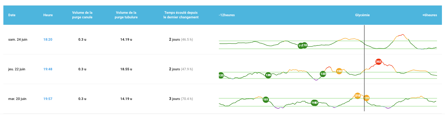Click the Heure column header
The width and height of the screenshot is (445, 118).
(x=48, y=15)
